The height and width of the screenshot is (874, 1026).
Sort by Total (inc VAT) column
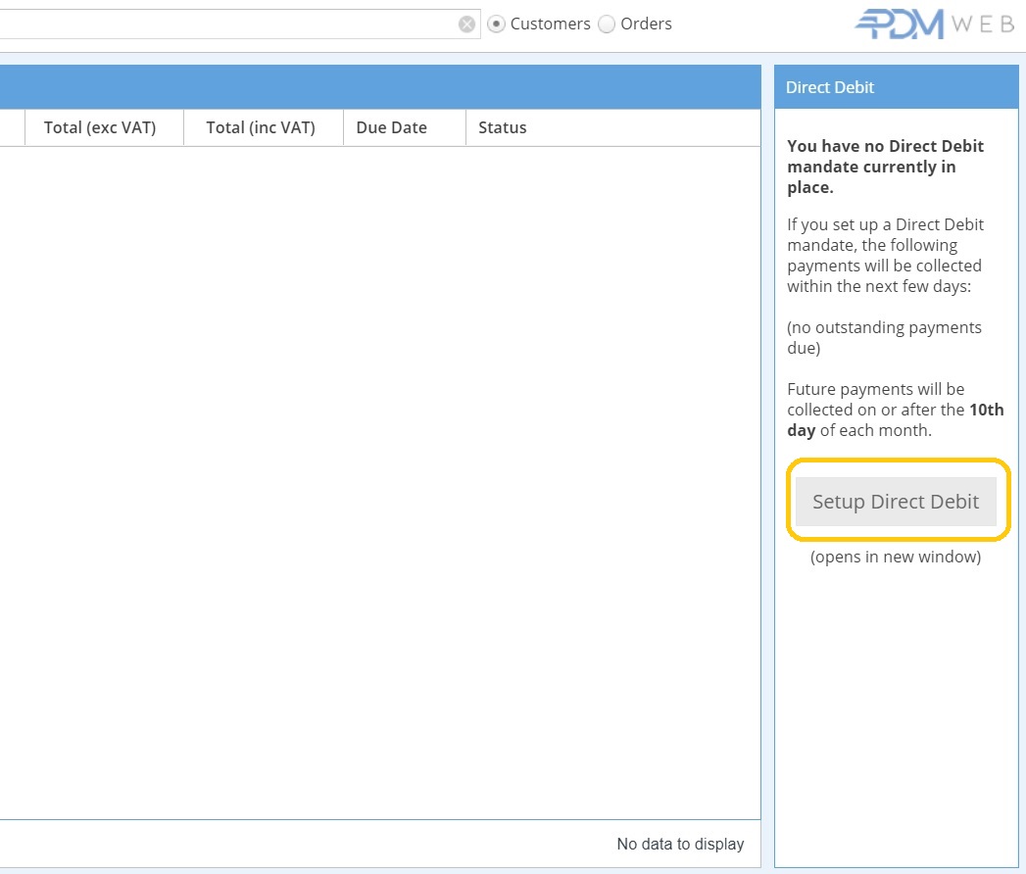pos(261,127)
